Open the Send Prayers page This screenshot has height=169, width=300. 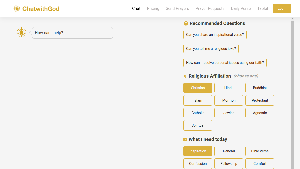[177, 9]
